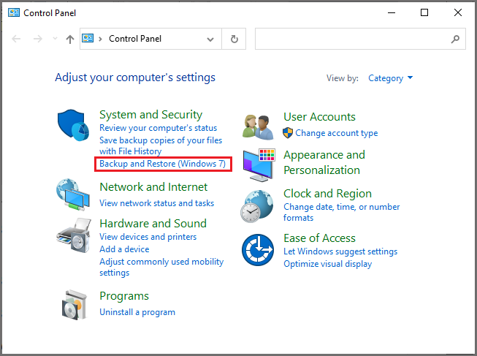Open Adjust commonly used mobility settings

pyautogui.click(x=161, y=267)
